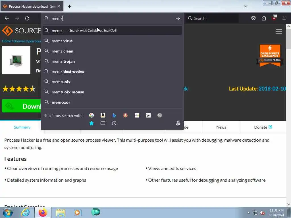Select the 'memz virus' suggestion
Viewport: 291px width, 218px height.
pyautogui.click(x=112, y=41)
